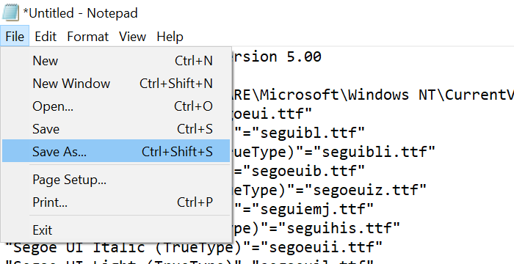Open the Format menu
The width and height of the screenshot is (514, 264).
87,37
